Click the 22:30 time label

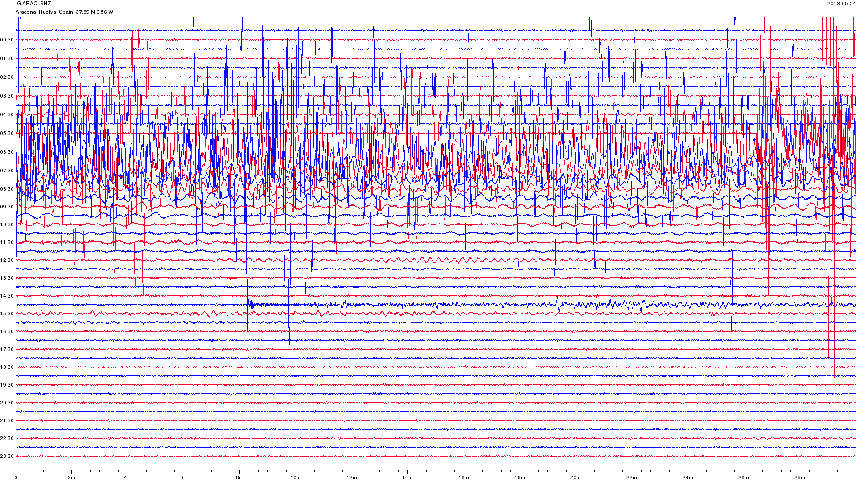point(7,438)
